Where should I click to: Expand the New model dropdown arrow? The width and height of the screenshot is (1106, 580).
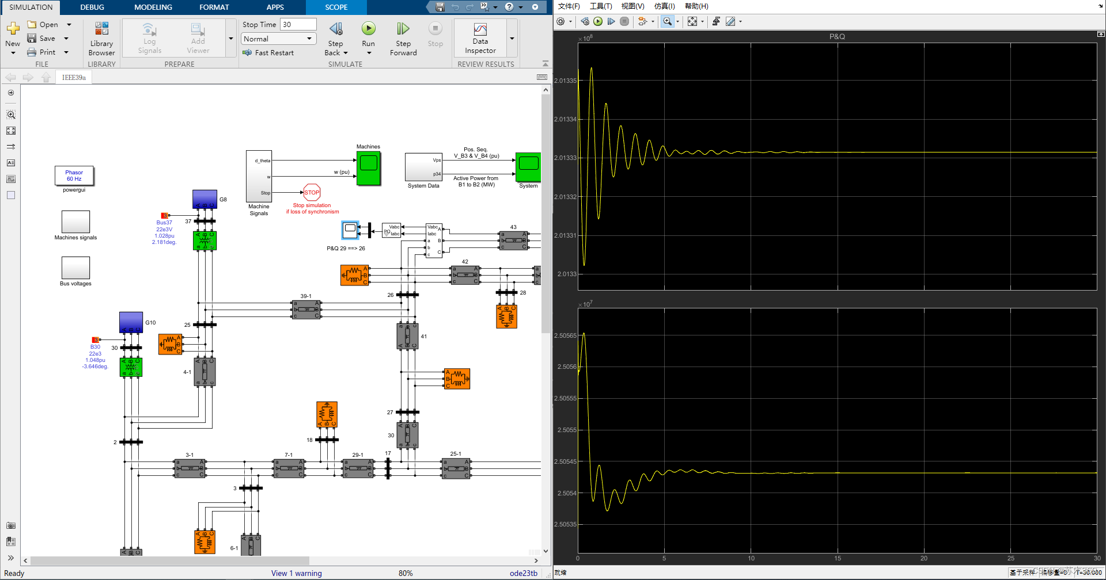point(13,53)
